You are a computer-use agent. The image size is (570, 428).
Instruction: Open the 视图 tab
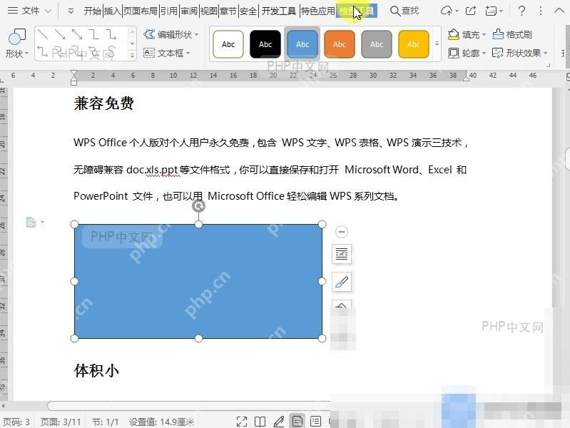point(208,11)
